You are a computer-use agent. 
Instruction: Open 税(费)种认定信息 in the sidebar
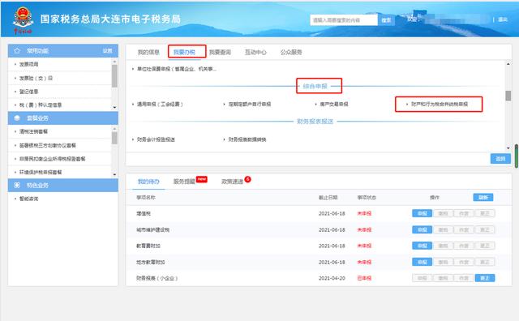click(41, 105)
